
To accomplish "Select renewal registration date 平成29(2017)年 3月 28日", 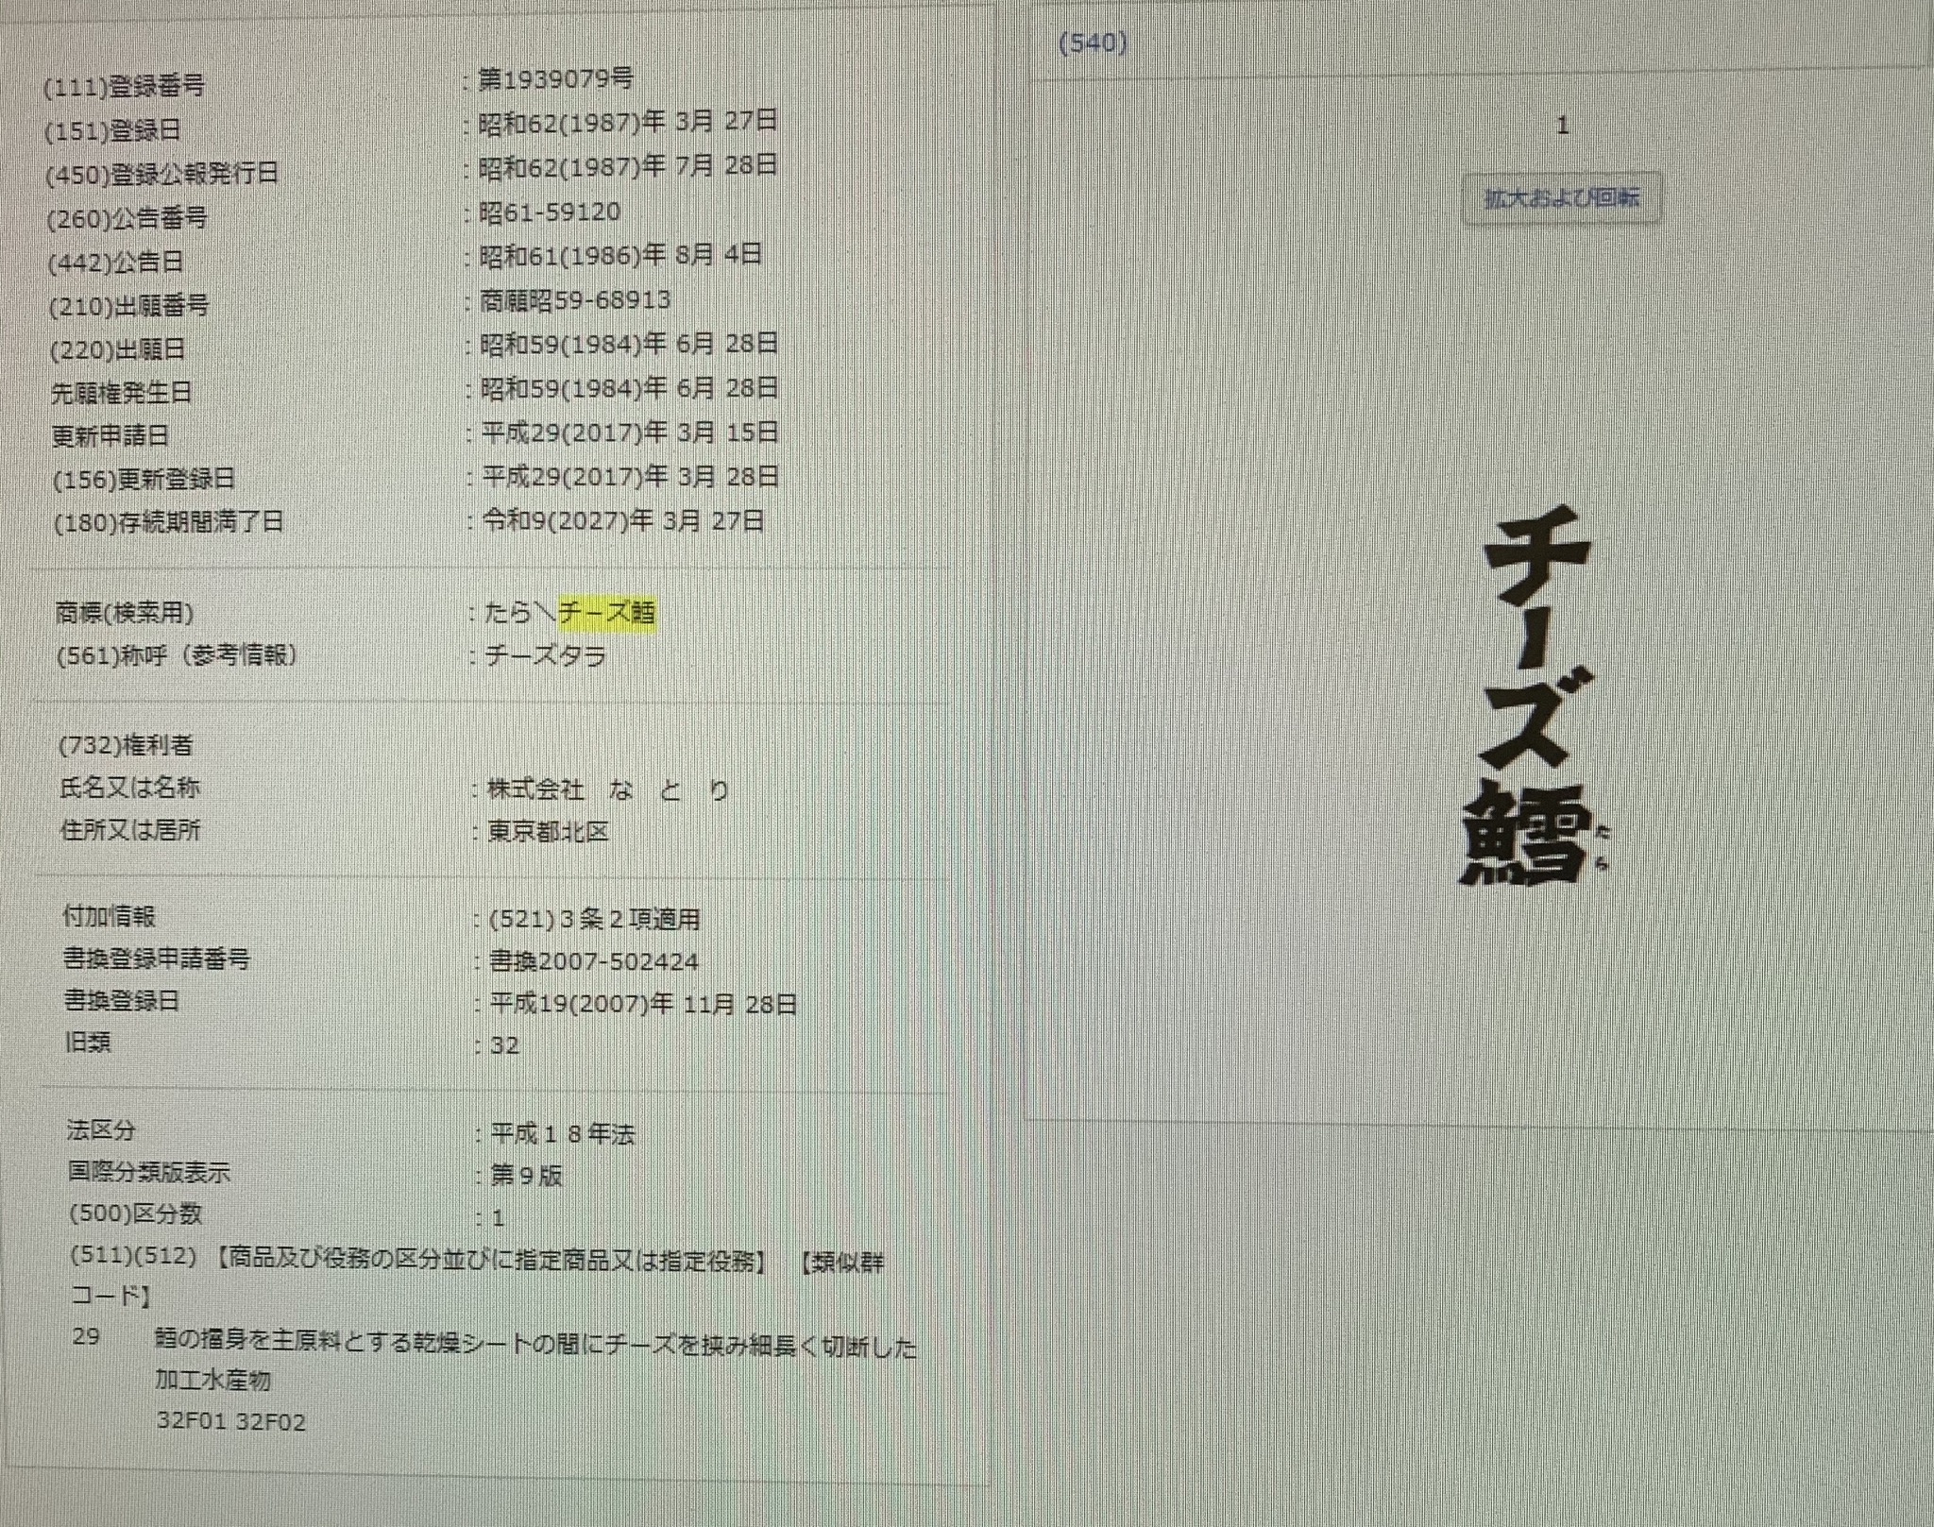I will click(x=631, y=477).
